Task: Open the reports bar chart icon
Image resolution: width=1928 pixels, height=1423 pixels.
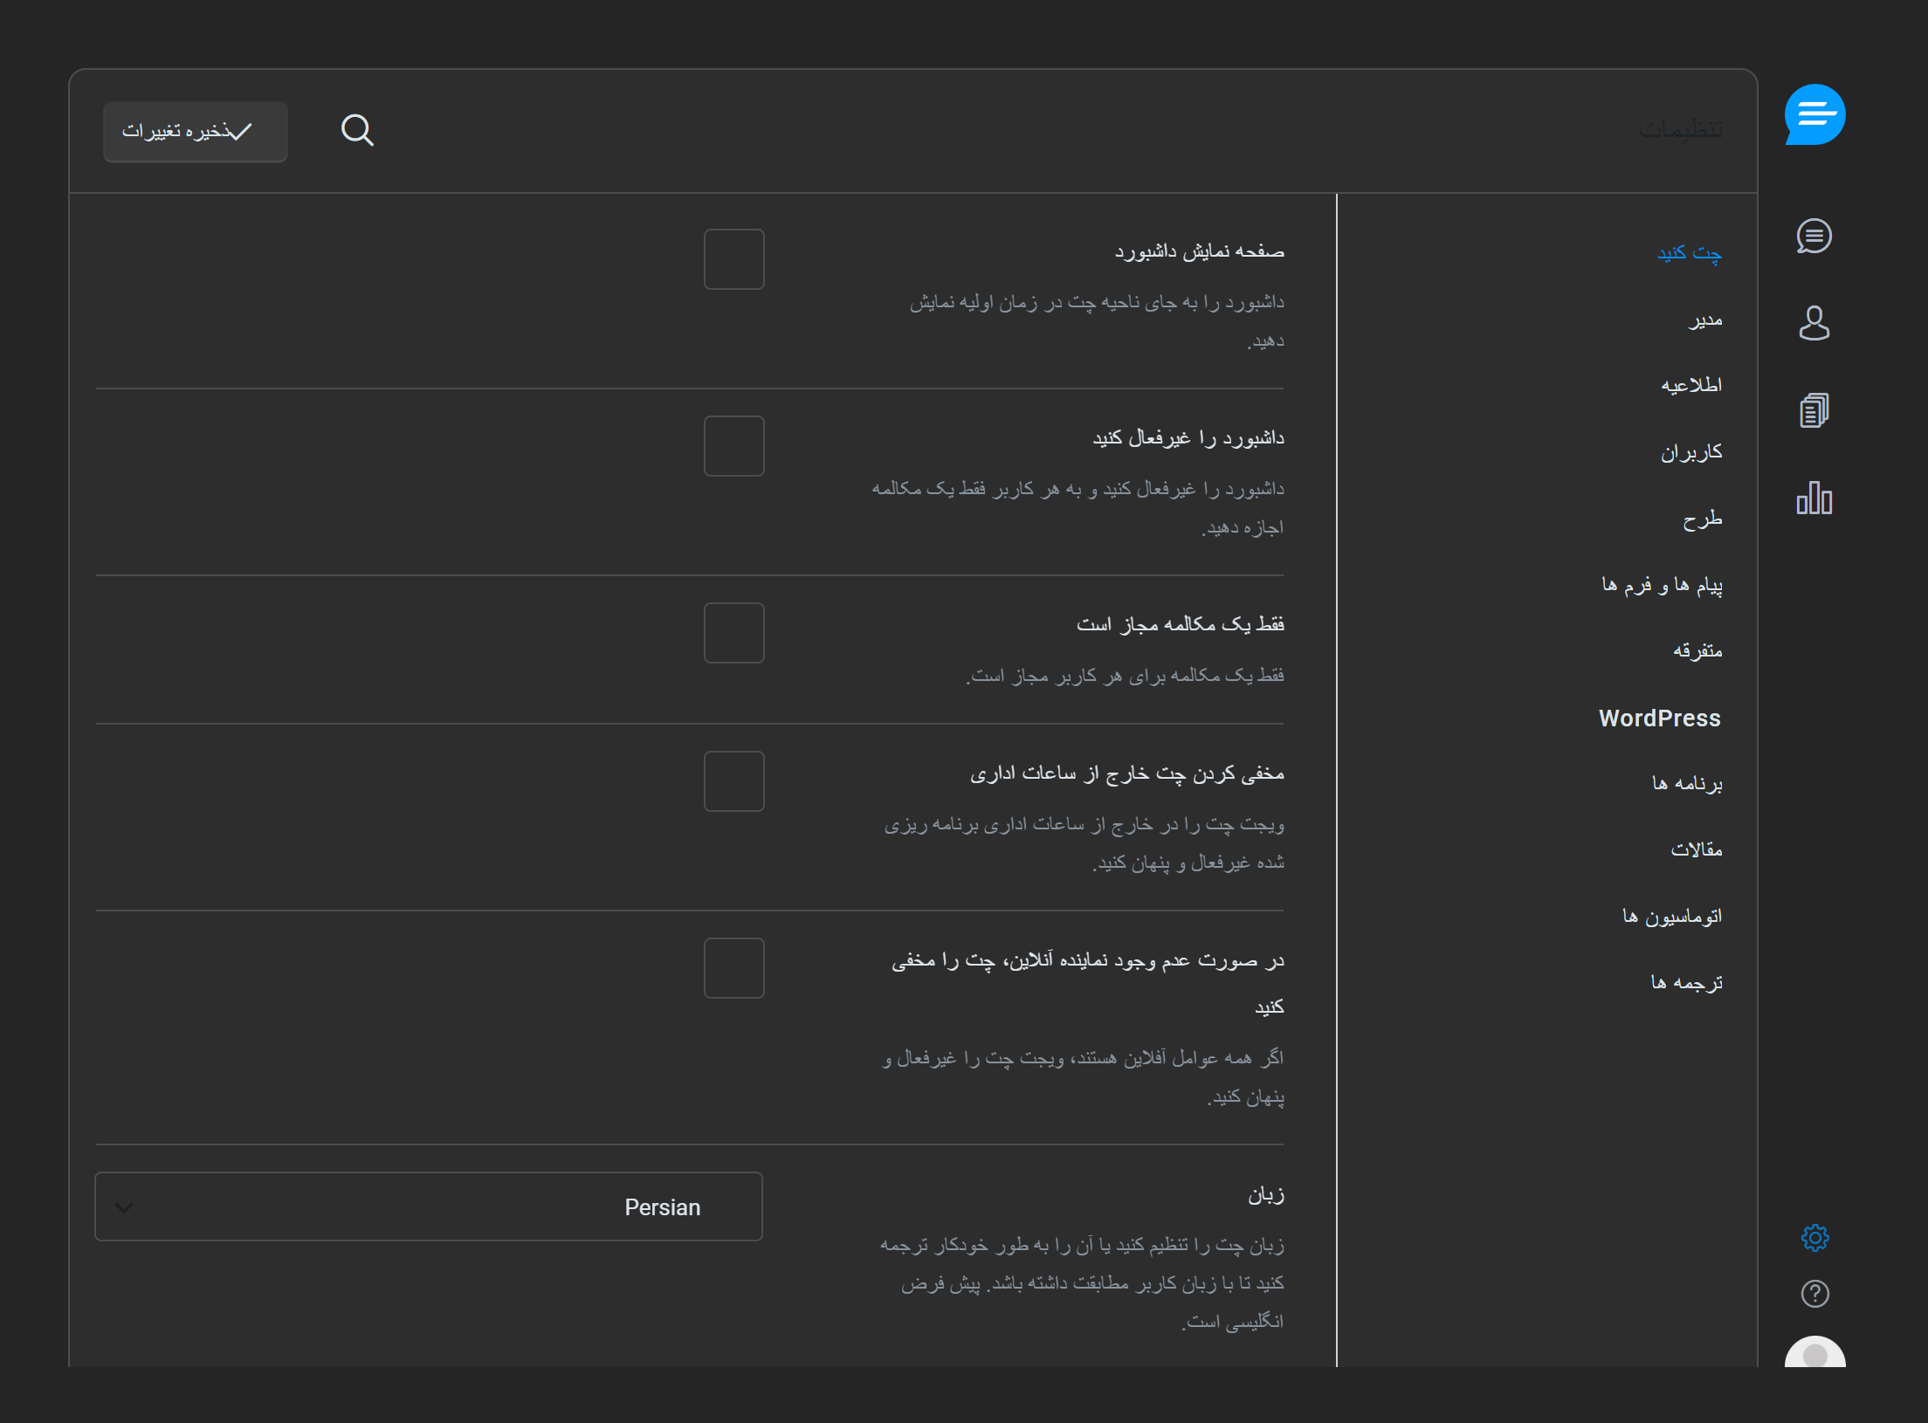Action: click(1814, 498)
